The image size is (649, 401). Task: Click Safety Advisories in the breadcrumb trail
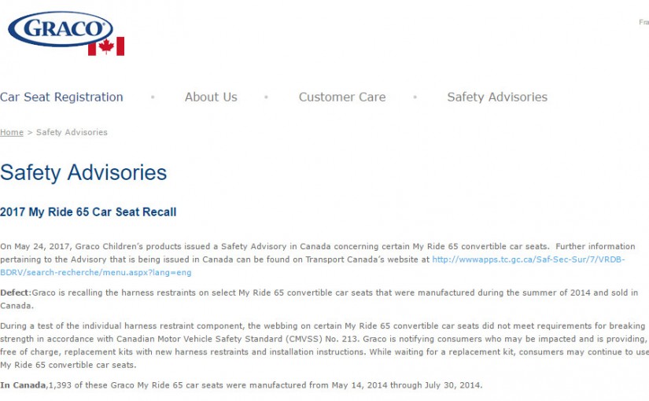pyautogui.click(x=72, y=132)
